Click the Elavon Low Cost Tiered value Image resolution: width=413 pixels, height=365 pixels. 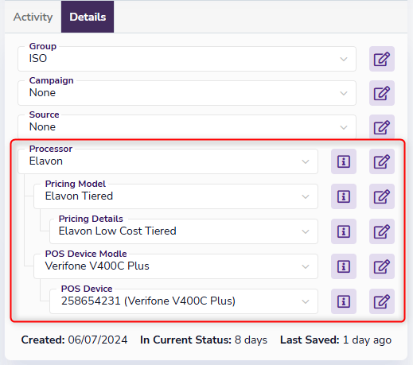[x=118, y=231]
